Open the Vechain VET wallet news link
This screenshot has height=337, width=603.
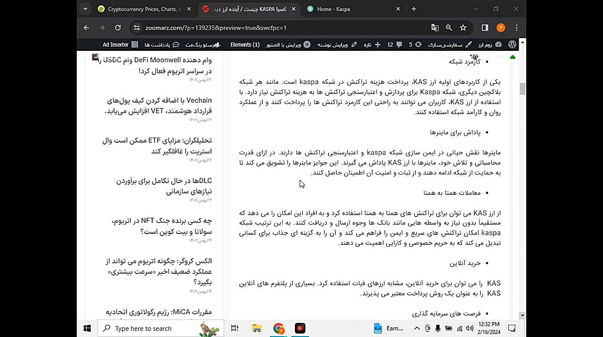point(158,105)
